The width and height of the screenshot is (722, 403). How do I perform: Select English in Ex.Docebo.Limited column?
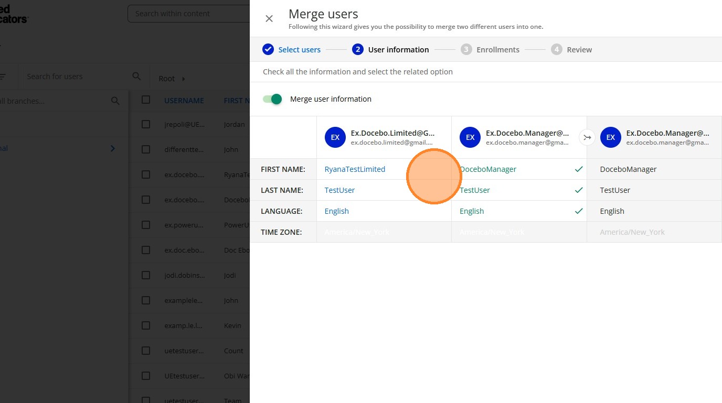click(x=337, y=211)
